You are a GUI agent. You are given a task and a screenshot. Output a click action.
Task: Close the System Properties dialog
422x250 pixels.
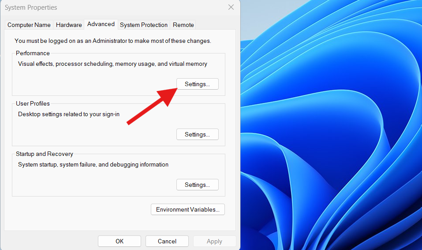(x=231, y=7)
